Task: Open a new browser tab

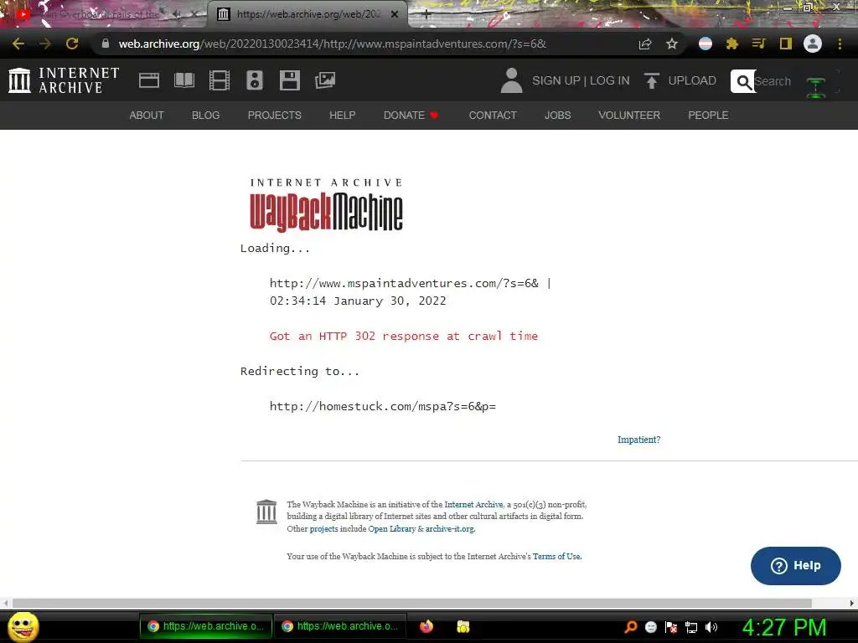Action: (x=426, y=15)
